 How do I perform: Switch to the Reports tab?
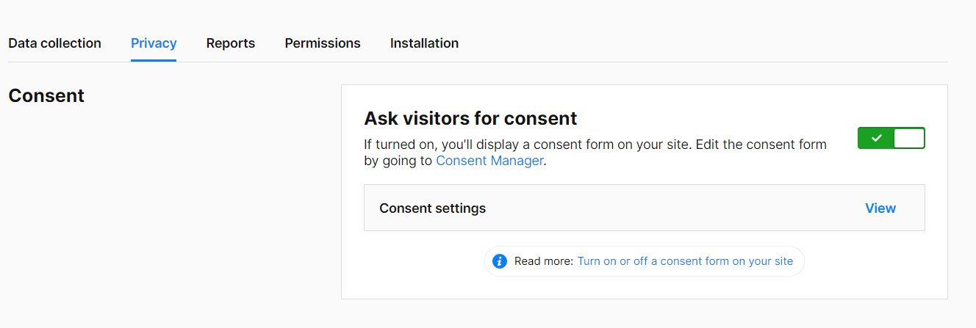pos(231,43)
